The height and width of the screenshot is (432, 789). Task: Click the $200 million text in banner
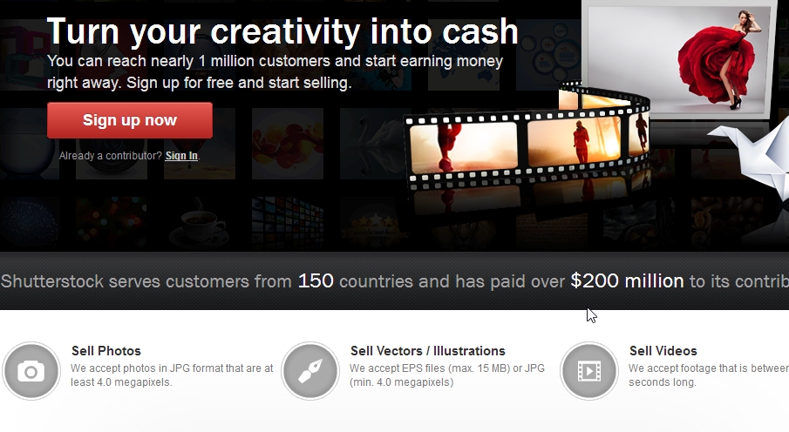pyautogui.click(x=627, y=280)
